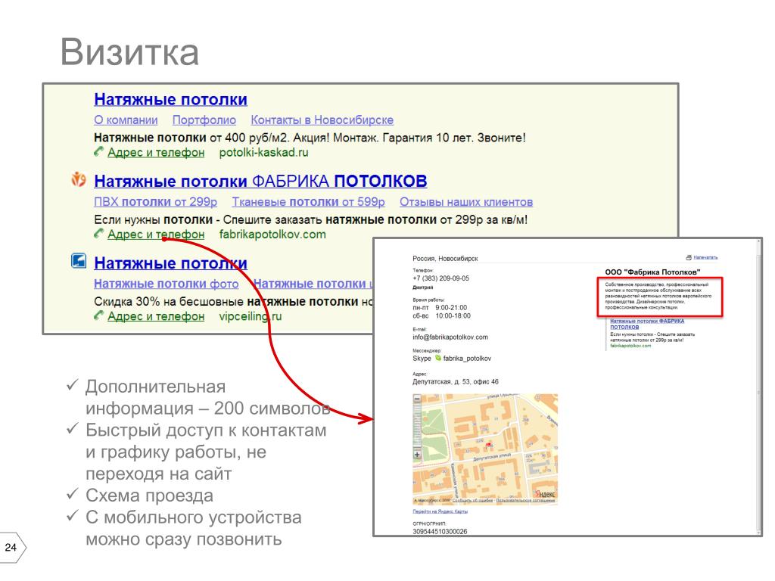Viewport: 775px width, 581px height.
Task: Click the vipceiling.ru site address
Action: (250, 316)
